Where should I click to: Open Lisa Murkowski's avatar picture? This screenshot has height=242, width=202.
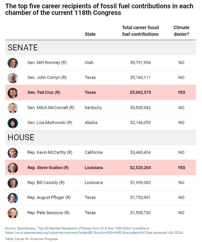[x=13, y=123]
